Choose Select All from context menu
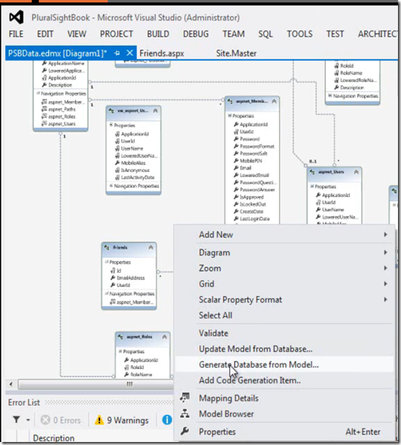401x445 pixels. [284, 315]
